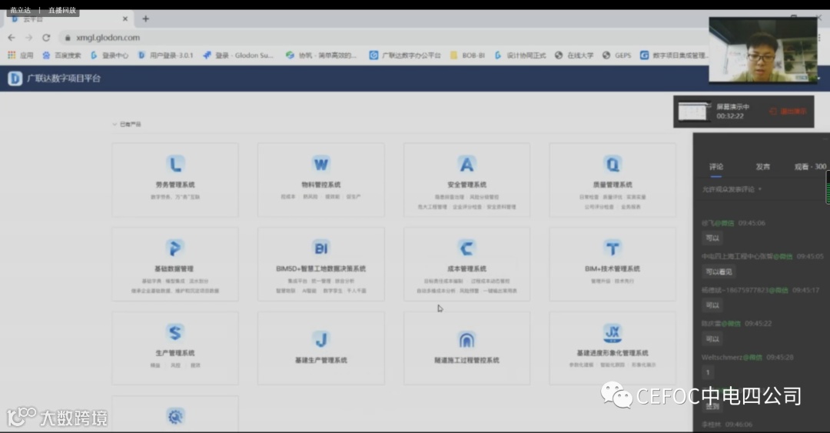Click the 基础数据管理 card title

[x=175, y=268]
